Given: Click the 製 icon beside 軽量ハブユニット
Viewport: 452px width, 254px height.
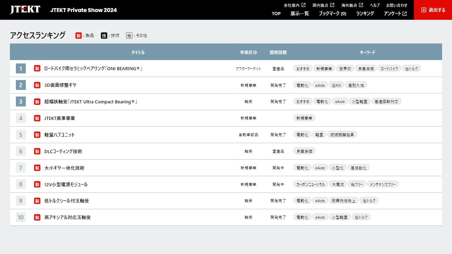Looking at the screenshot, I should pos(37,135).
